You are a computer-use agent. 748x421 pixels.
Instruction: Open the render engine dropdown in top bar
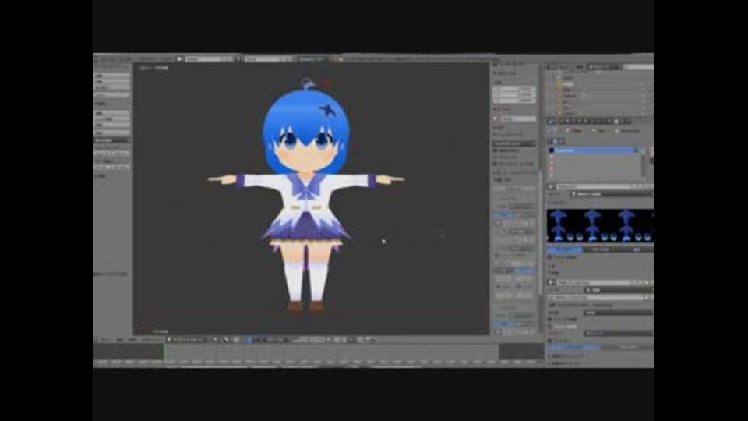(313, 58)
